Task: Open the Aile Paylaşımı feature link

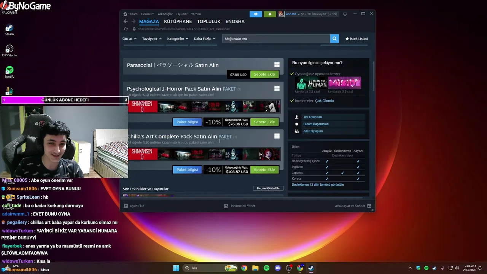Action: click(313, 131)
